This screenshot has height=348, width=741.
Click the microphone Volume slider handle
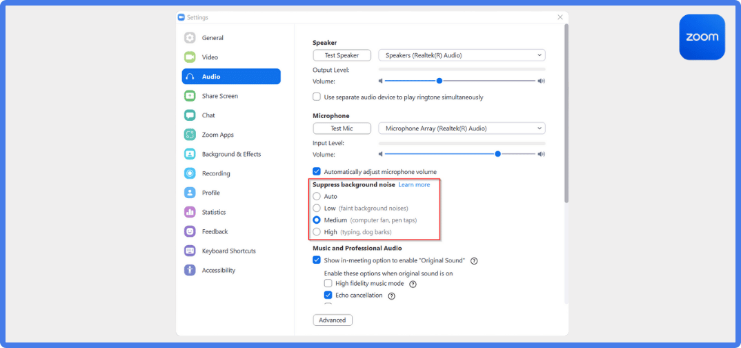(x=497, y=154)
